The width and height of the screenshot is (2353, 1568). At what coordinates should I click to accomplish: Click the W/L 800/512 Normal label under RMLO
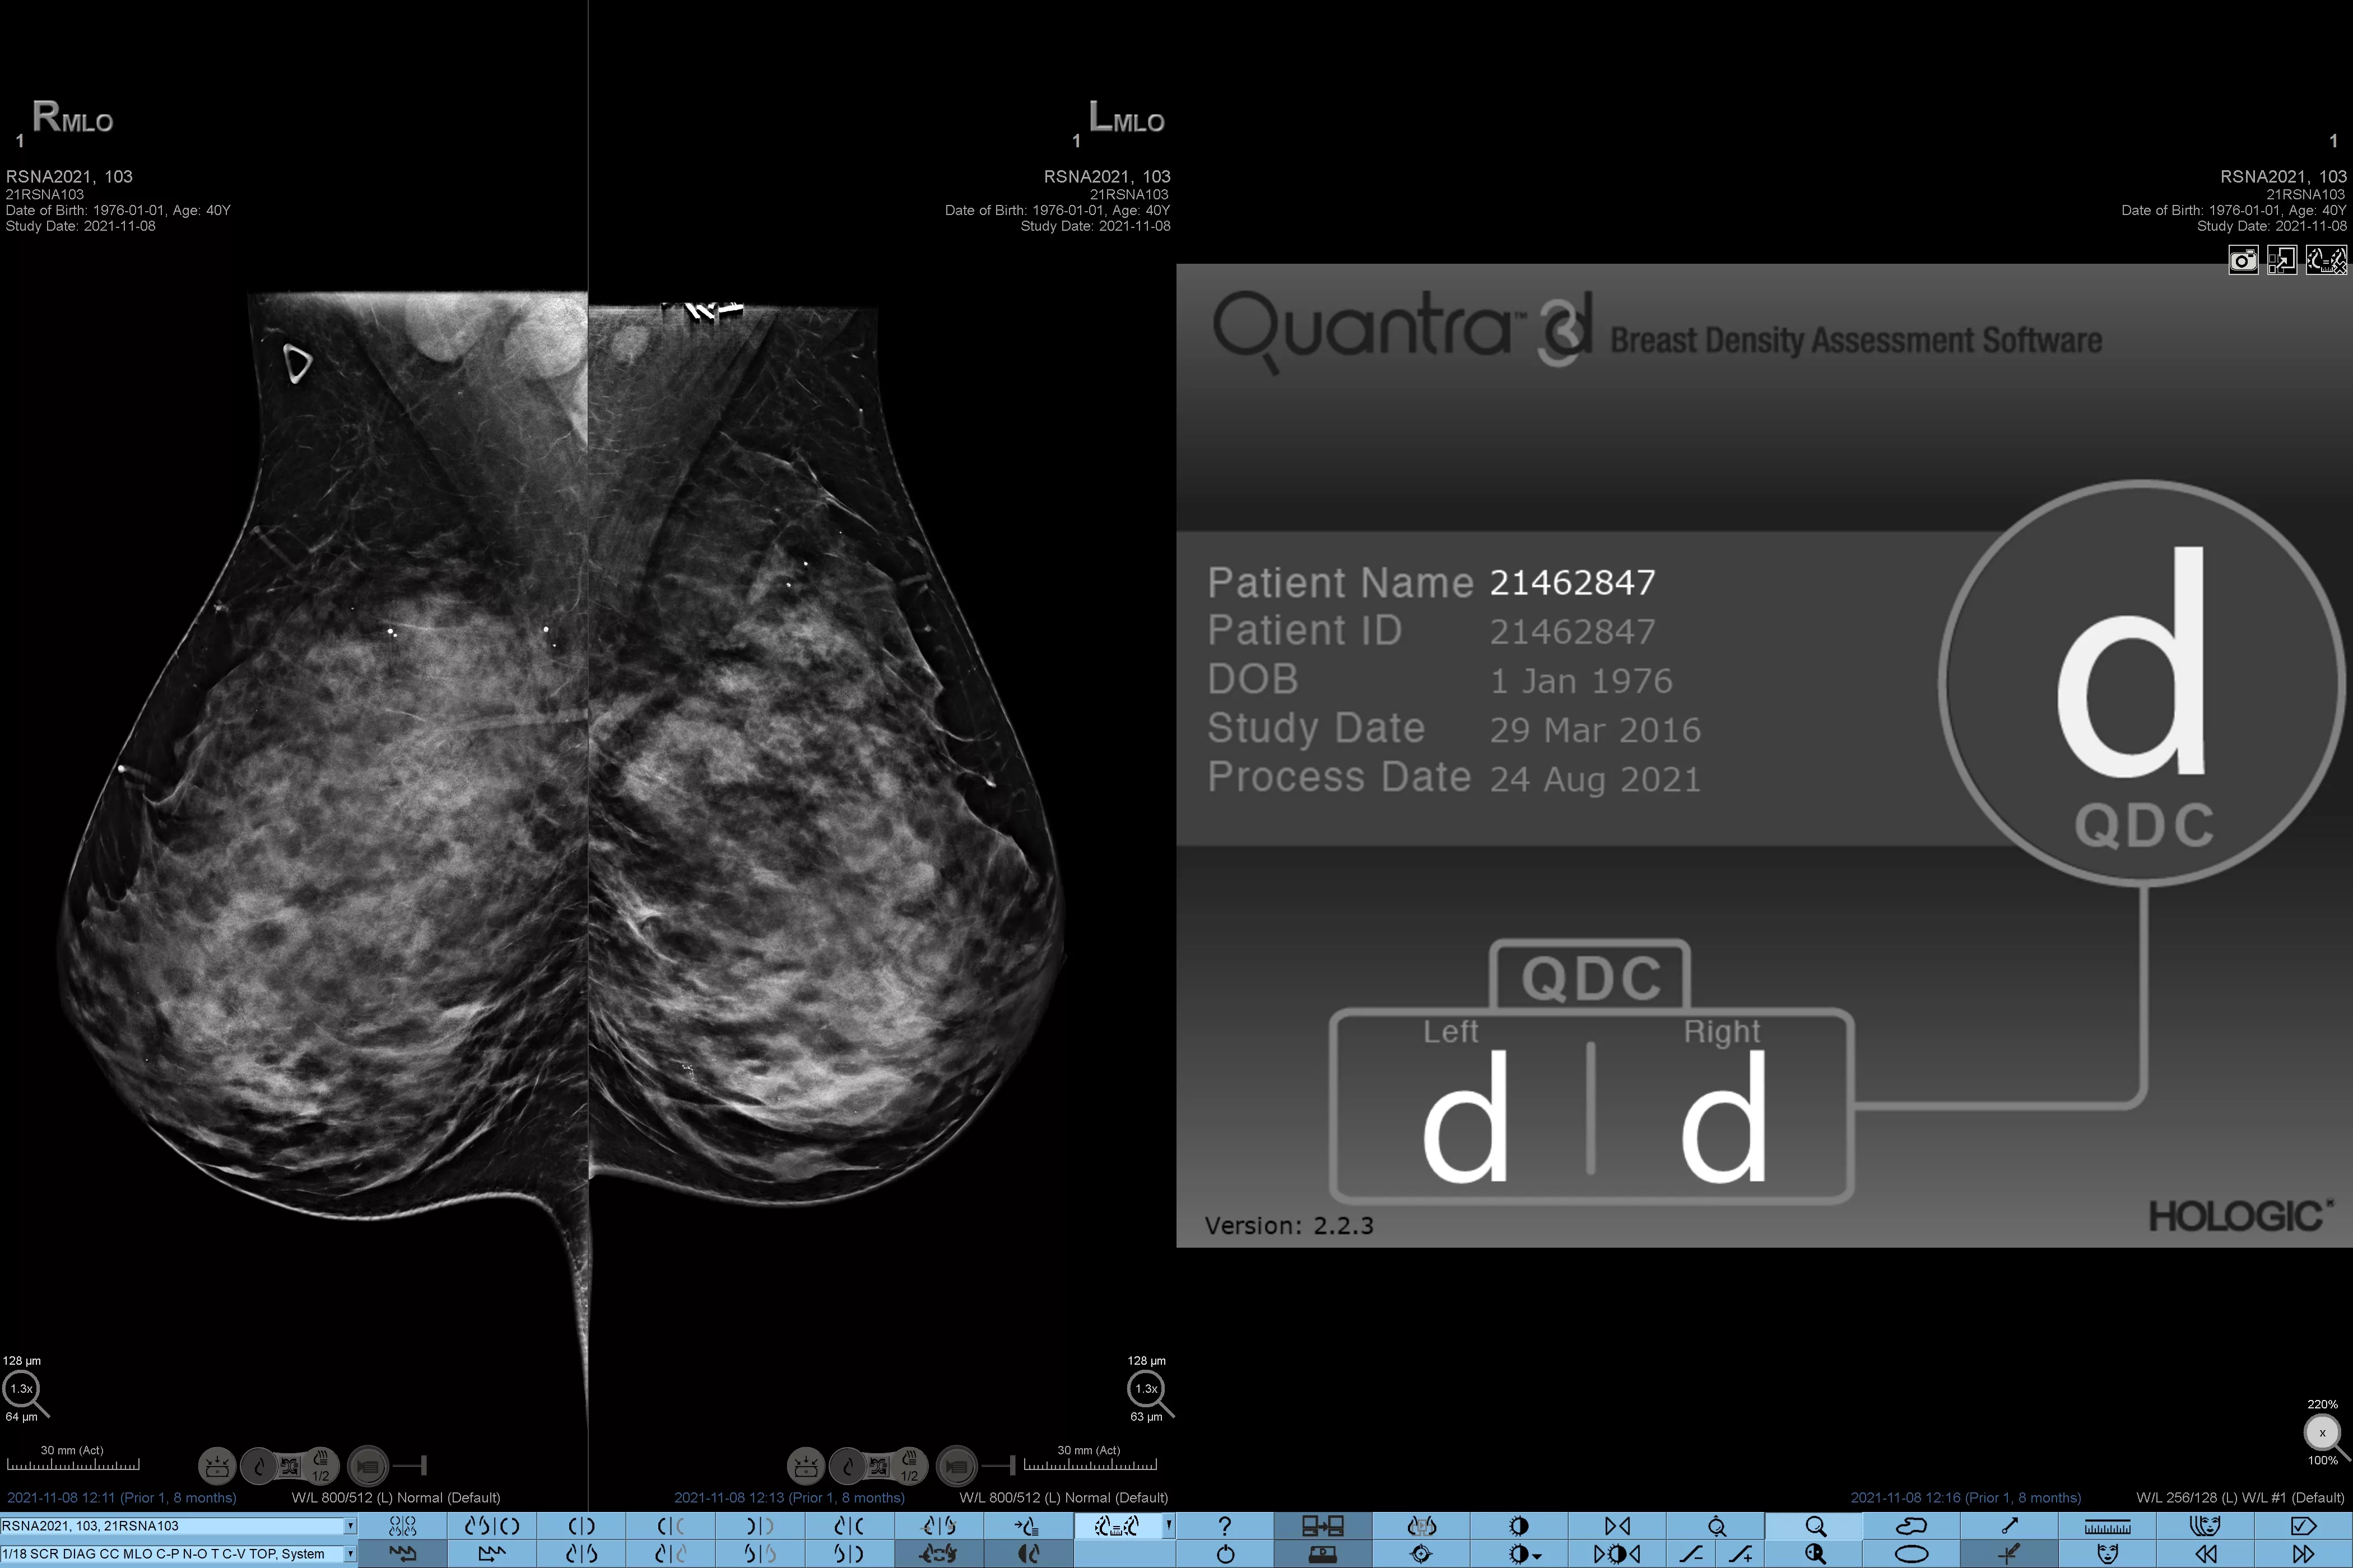click(396, 1498)
